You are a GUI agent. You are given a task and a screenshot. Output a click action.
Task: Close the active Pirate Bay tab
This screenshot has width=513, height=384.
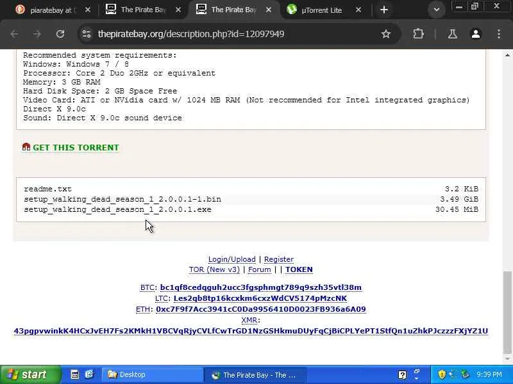click(x=269, y=10)
